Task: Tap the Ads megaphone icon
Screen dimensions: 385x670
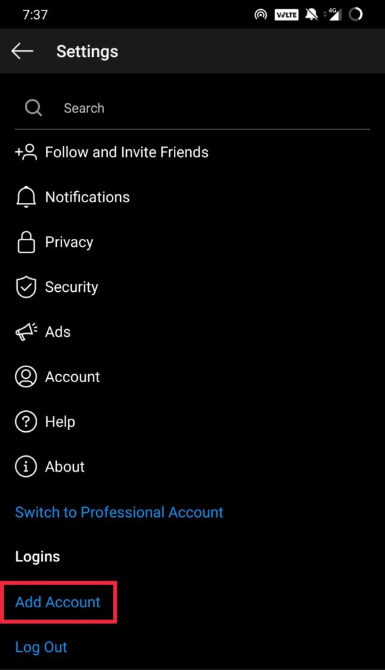Action: (x=26, y=332)
